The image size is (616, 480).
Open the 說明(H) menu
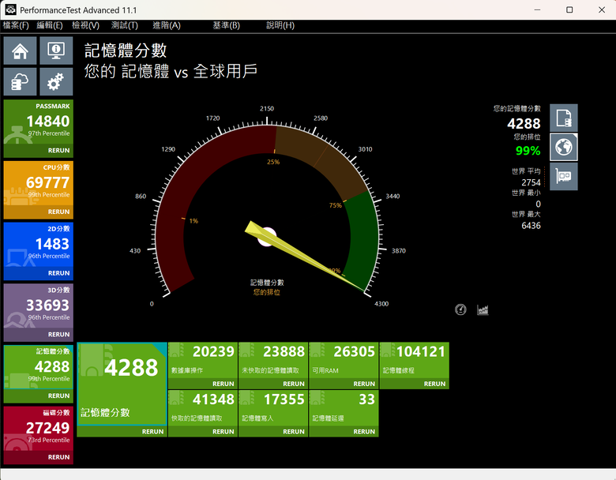[280, 25]
